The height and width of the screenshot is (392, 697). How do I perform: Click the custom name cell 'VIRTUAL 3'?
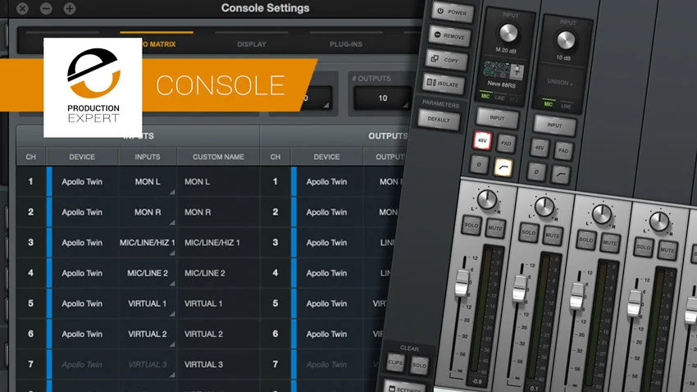[x=218, y=364]
